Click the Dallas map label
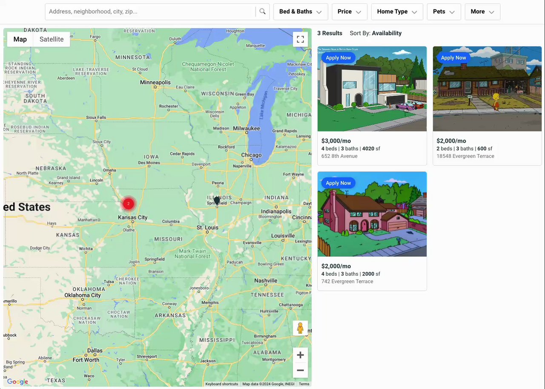 95,351
